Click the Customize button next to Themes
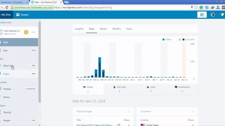 coord(31,89)
